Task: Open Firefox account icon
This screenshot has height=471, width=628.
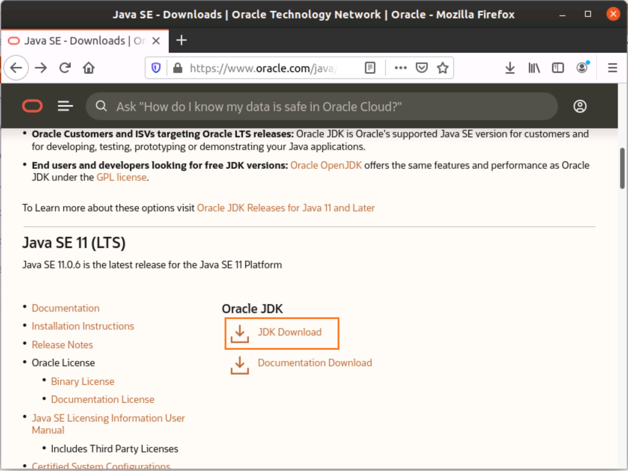Action: coord(582,67)
